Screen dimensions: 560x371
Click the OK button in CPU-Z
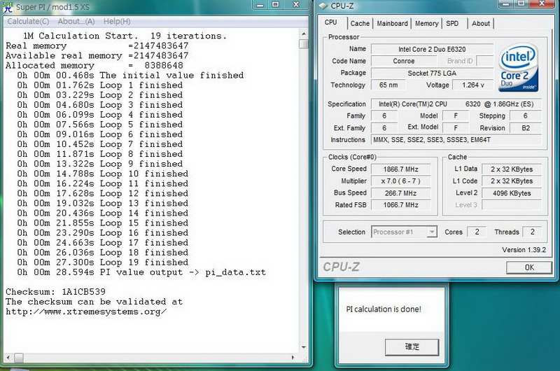point(529,267)
